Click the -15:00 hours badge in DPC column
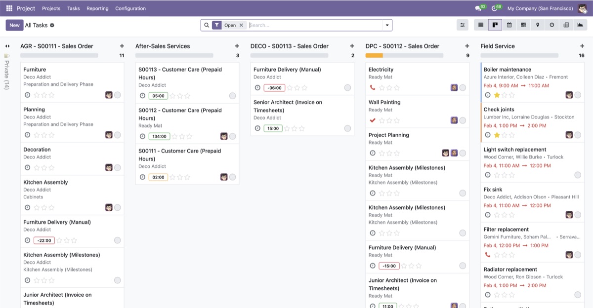 tap(389, 266)
